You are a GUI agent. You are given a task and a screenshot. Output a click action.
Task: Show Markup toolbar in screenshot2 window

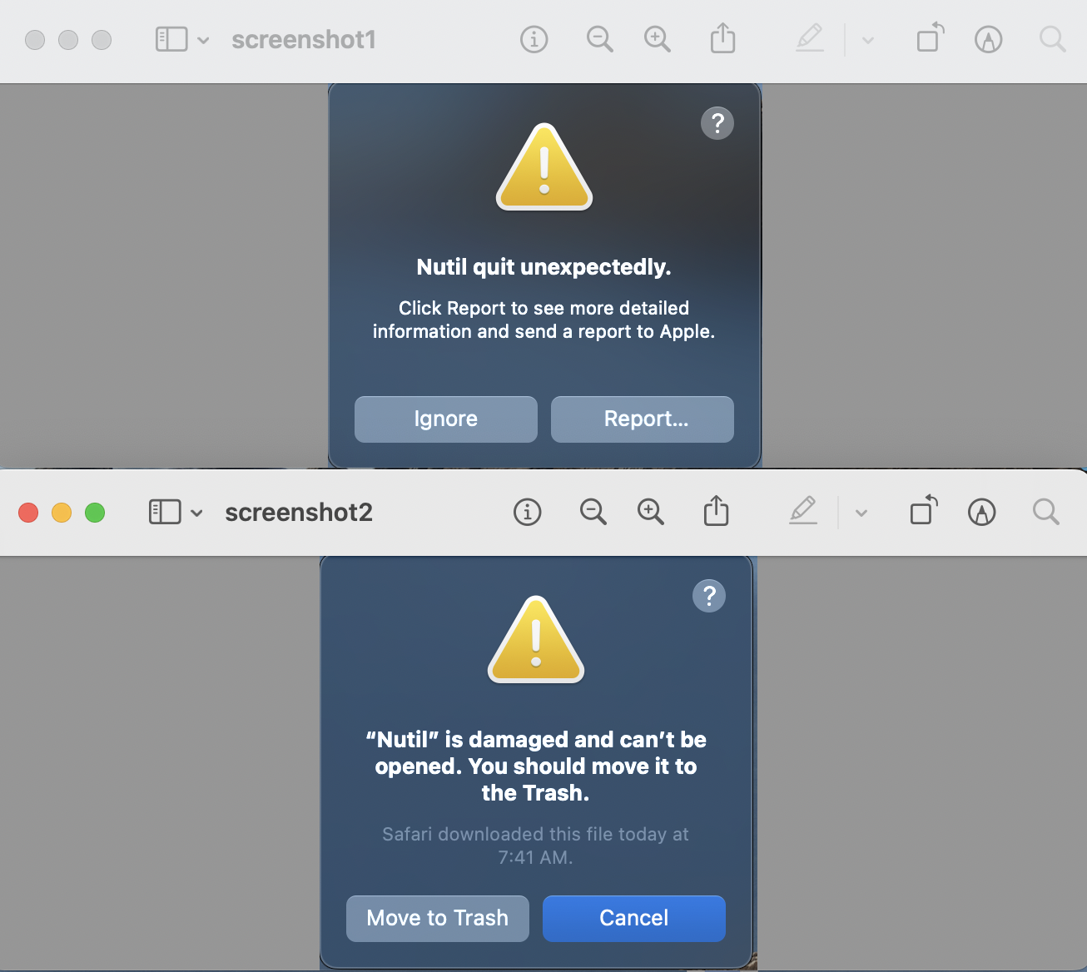(x=982, y=512)
